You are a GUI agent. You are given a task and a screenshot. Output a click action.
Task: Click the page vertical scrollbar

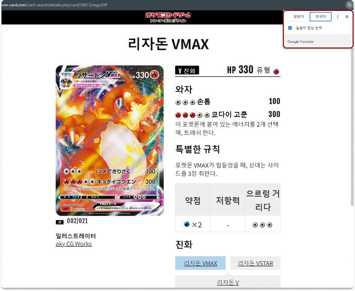pos(352,126)
